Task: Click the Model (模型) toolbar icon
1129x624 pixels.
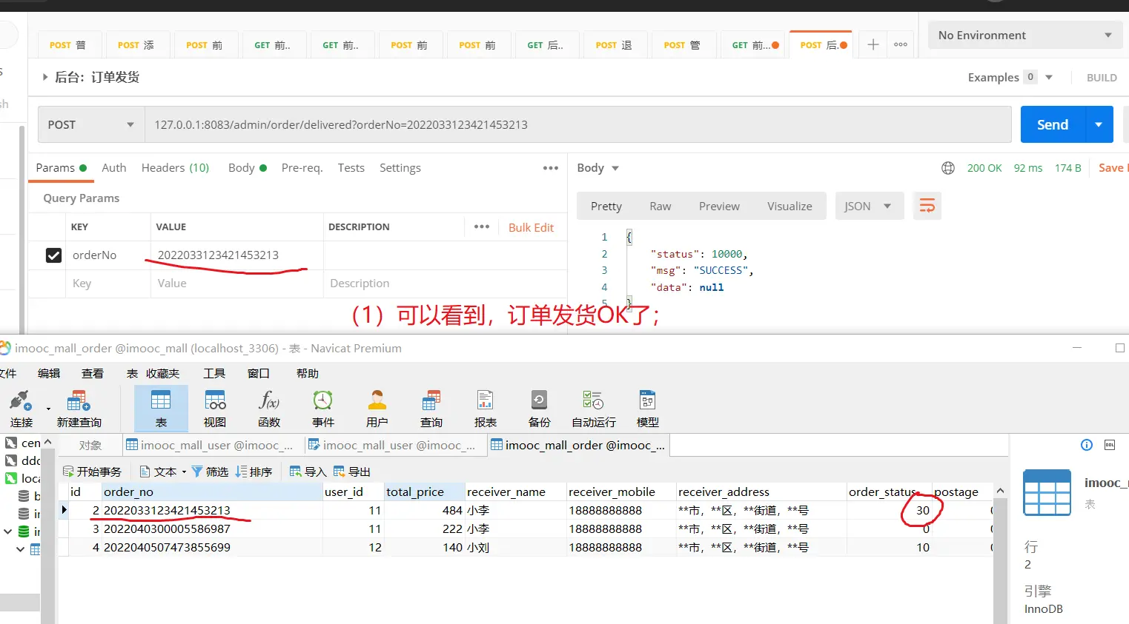Action: [x=647, y=408]
